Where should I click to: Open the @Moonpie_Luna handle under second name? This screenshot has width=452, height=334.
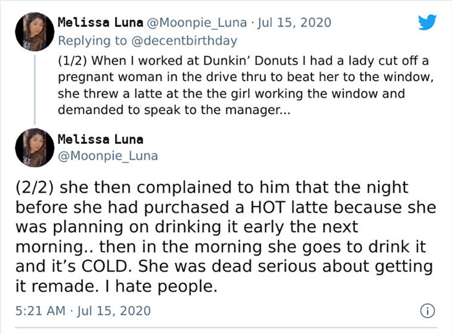point(108,156)
